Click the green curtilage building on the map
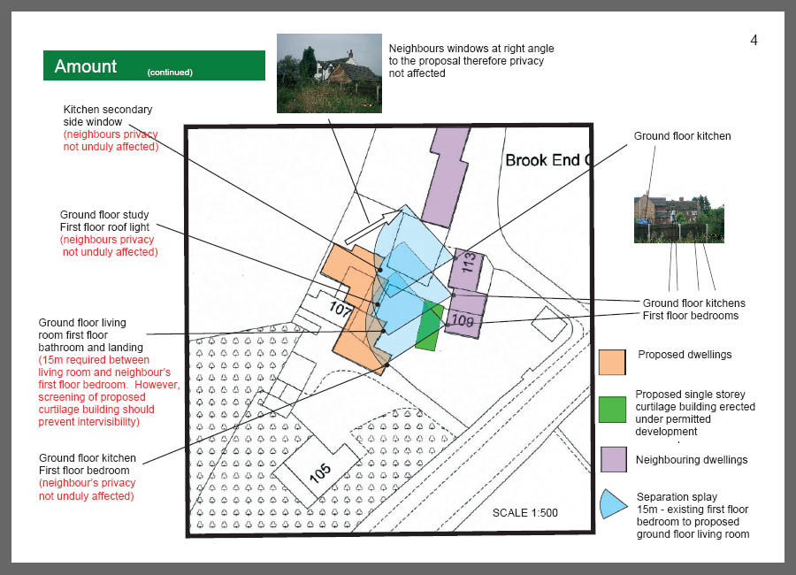Viewport: 796px width, 575px height. 429,325
